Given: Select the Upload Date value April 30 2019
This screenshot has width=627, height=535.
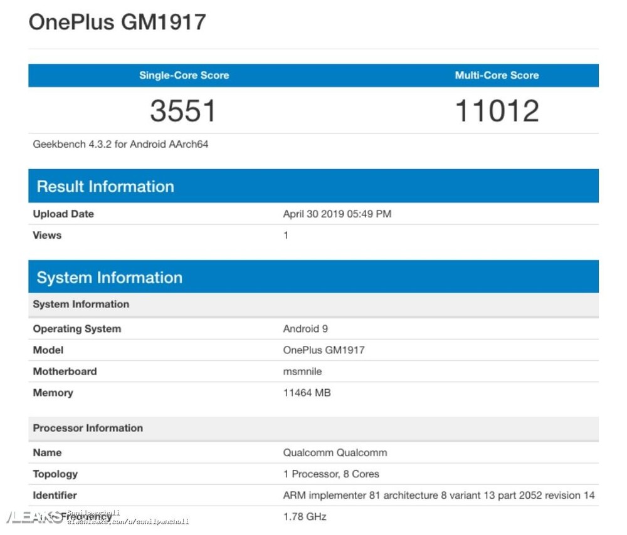Looking at the screenshot, I should pos(337,214).
